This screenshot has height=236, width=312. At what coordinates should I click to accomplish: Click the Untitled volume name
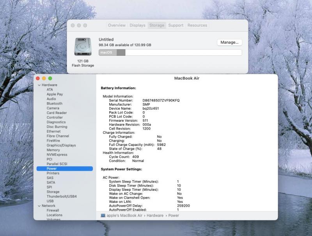tap(106, 39)
